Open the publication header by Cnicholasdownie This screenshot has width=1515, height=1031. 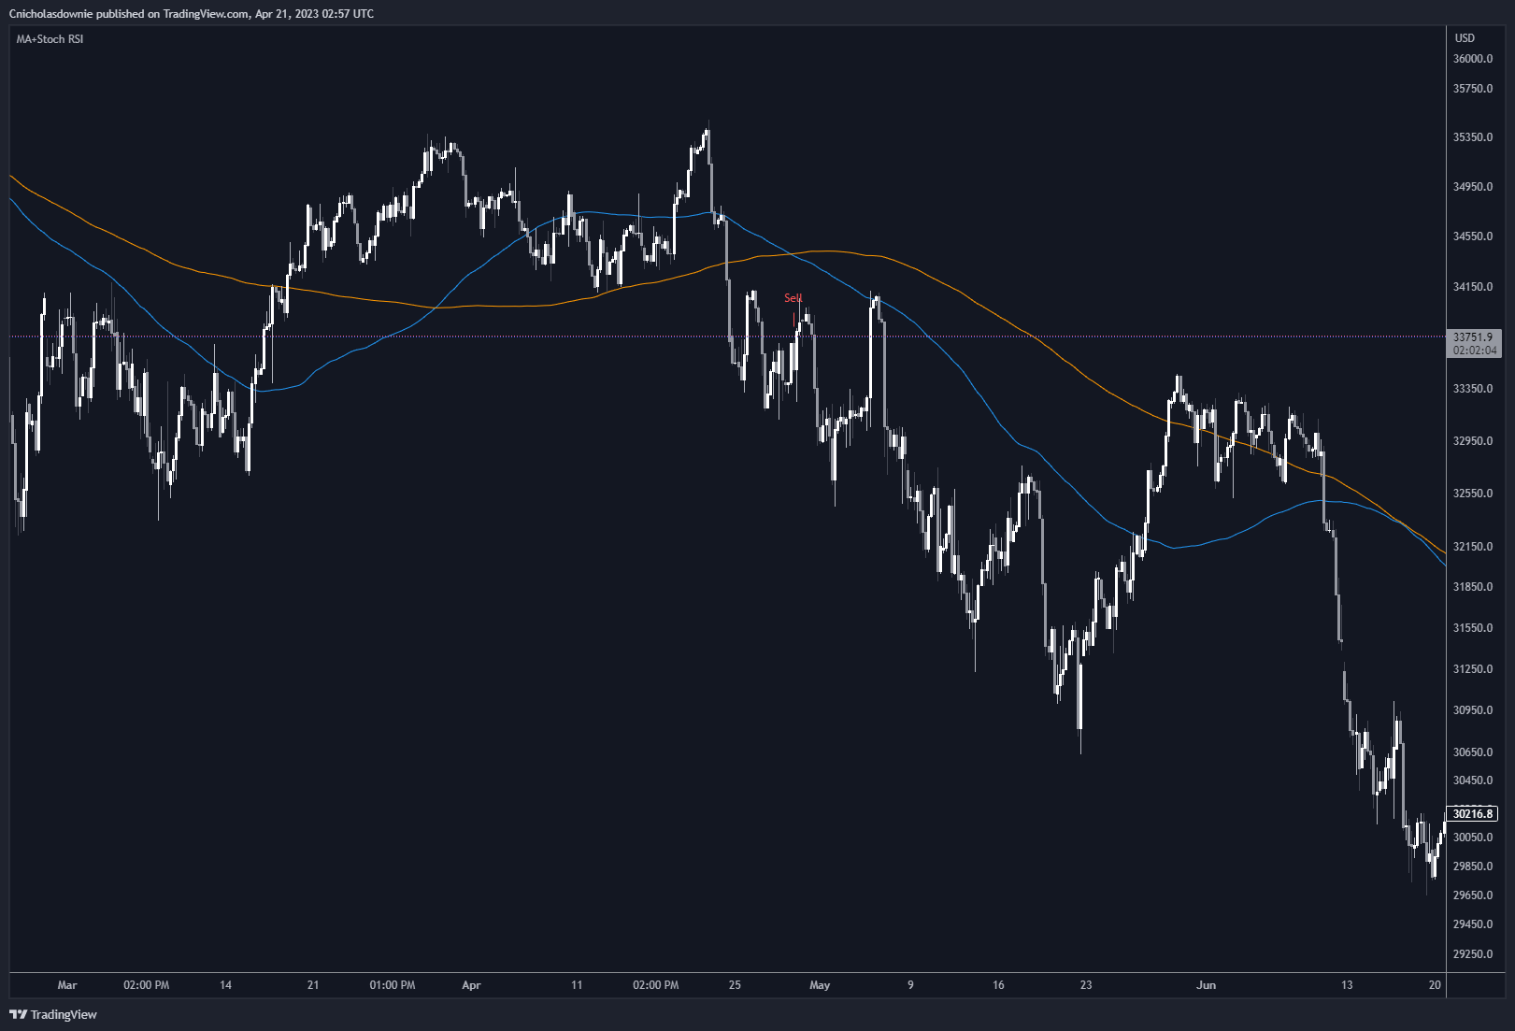192,14
